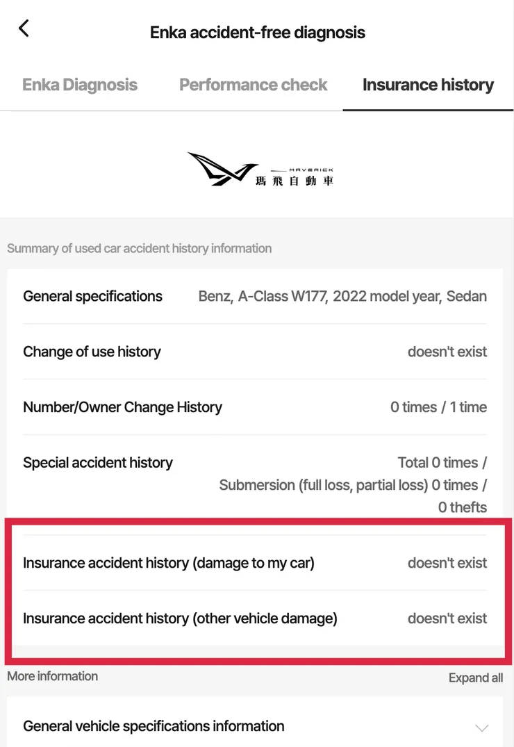Click the "0 times / 1 time" value
514x747 pixels.
coord(438,407)
